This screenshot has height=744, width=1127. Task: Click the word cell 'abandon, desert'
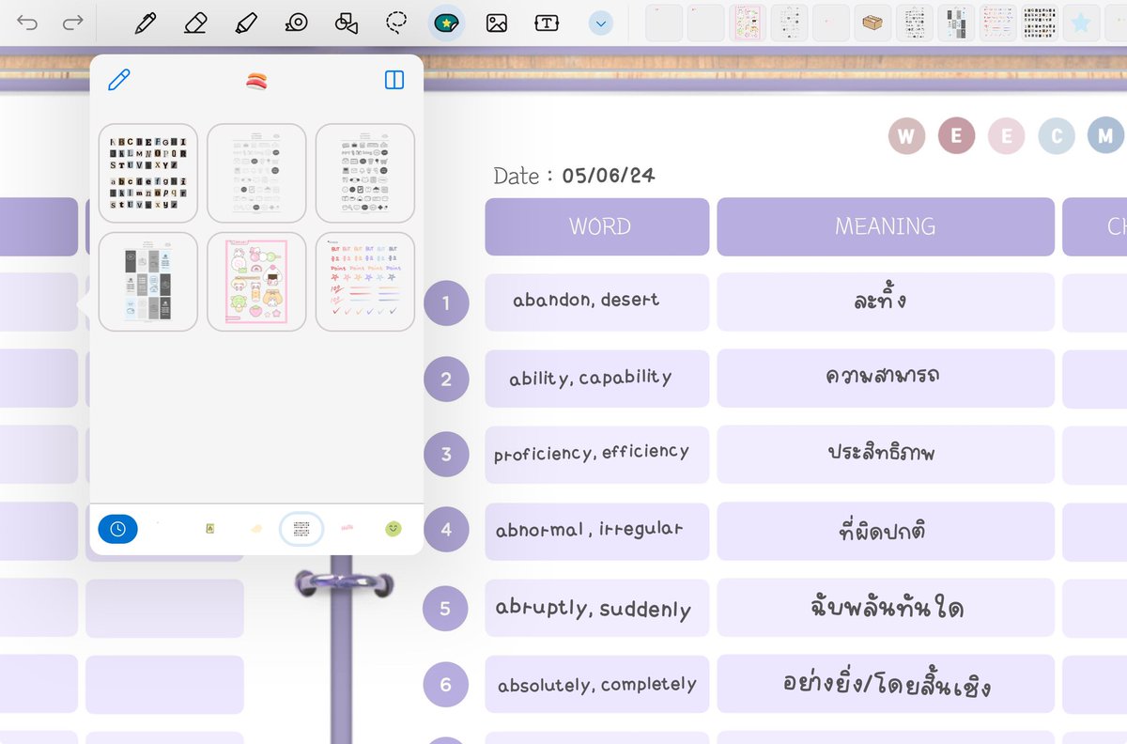coord(597,302)
